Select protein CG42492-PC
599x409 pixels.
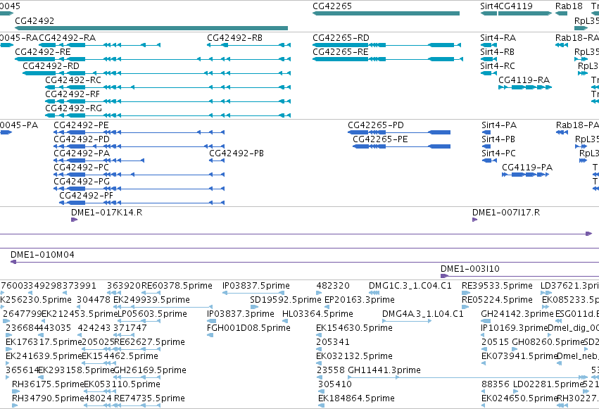pyautogui.click(x=139, y=175)
